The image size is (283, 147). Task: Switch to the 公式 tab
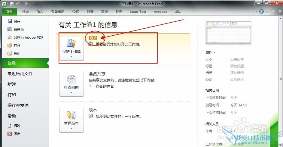coord(76,12)
